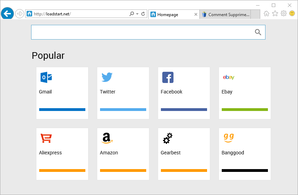Open the Gearbest link label
This screenshot has height=195, width=298.
click(170, 153)
